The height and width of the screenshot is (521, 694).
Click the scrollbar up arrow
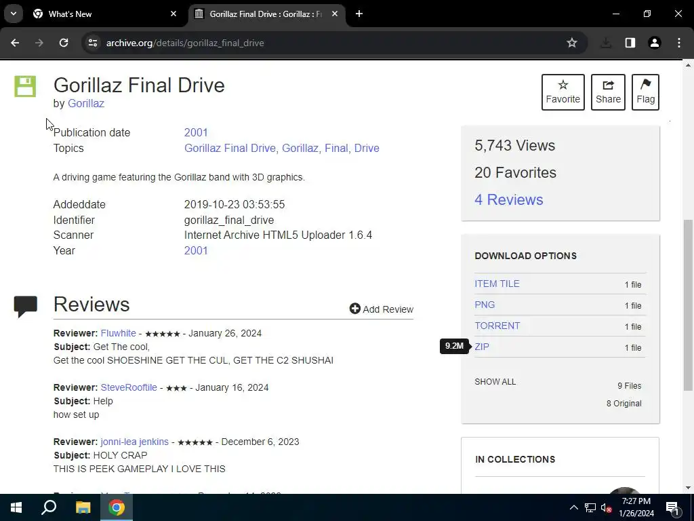pyautogui.click(x=688, y=65)
